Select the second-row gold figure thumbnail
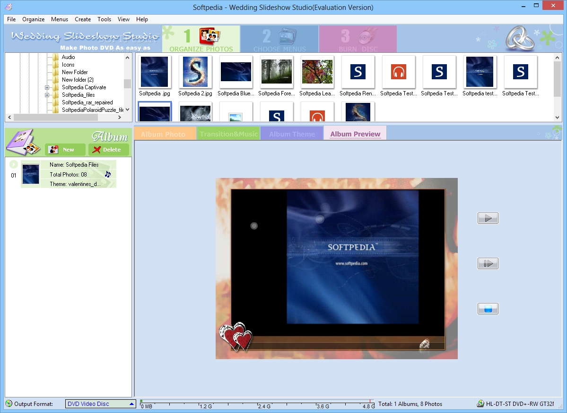Image resolution: width=567 pixels, height=413 pixels. (x=358, y=112)
